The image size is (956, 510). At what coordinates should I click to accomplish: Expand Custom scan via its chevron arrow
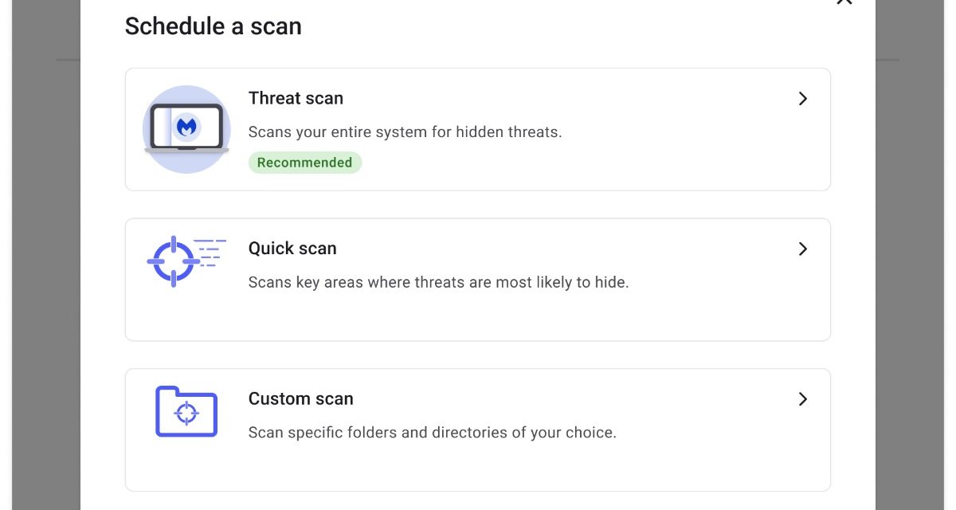[803, 399]
